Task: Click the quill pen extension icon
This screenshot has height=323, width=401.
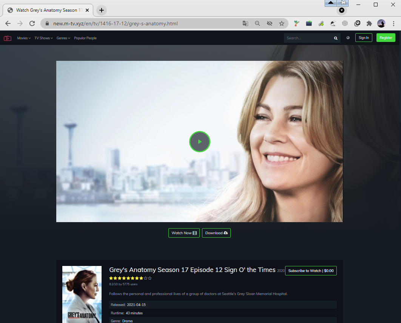Action: click(333, 23)
